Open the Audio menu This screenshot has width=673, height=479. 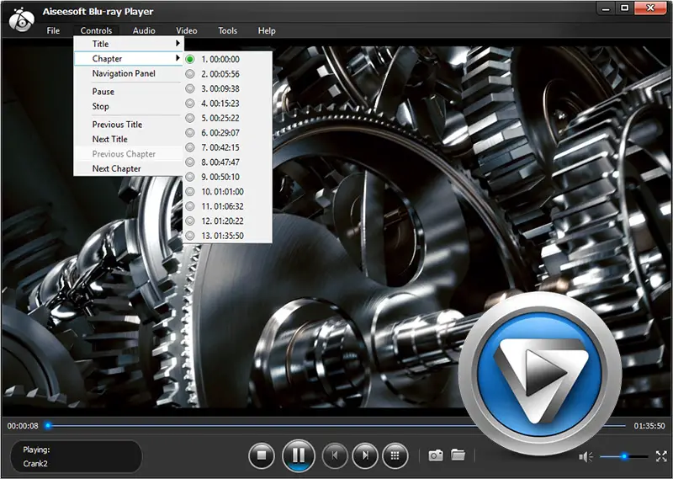coord(144,30)
